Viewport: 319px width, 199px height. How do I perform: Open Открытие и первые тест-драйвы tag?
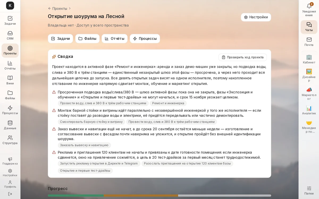pyautogui.click(x=85, y=171)
